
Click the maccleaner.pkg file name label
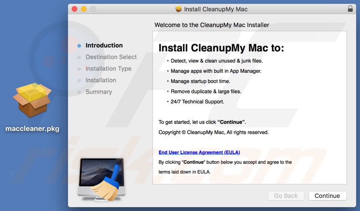32,129
